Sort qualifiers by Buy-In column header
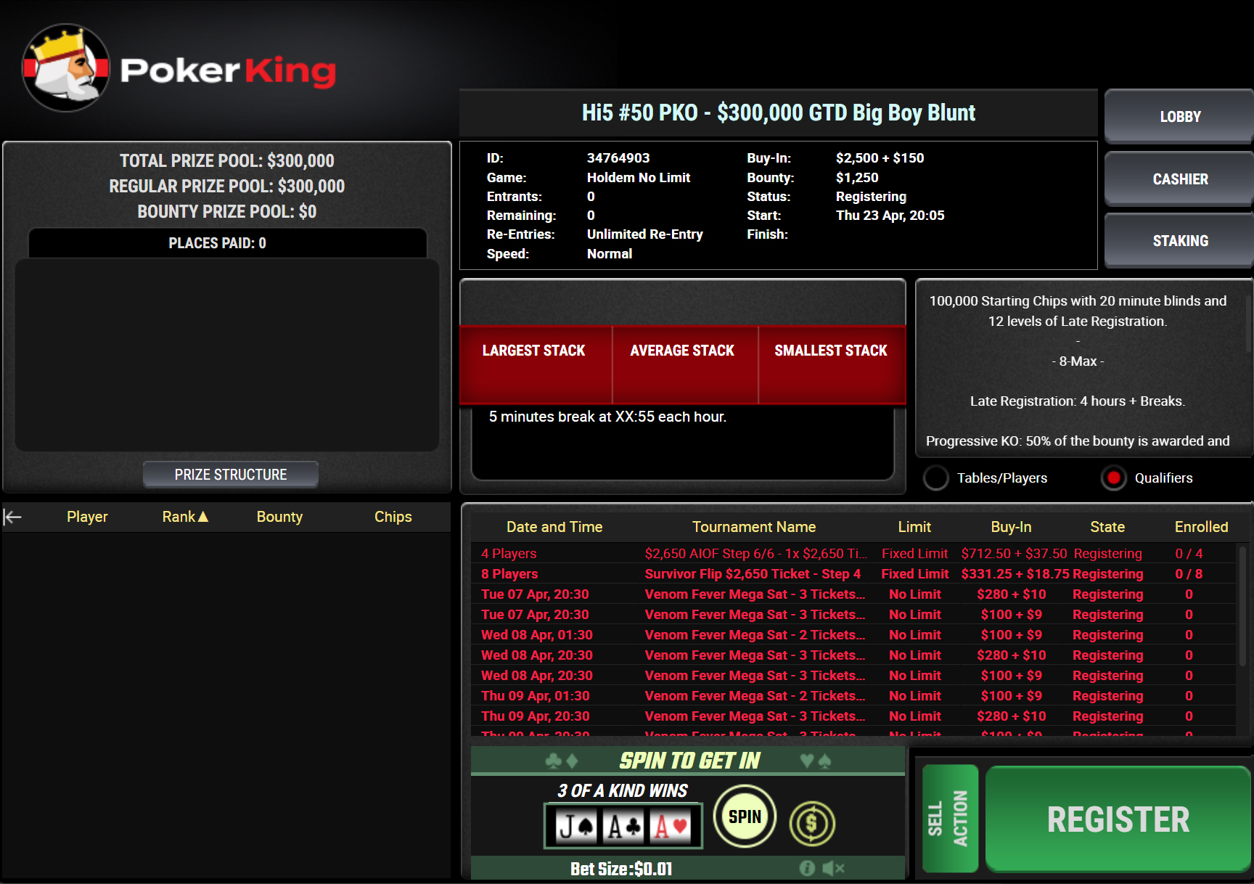The width and height of the screenshot is (1254, 884). coord(1010,527)
